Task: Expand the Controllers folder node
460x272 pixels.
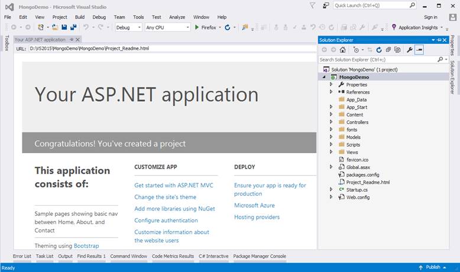Action: pyautogui.click(x=331, y=122)
